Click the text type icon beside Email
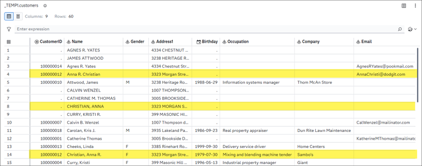 pyautogui.click(x=358, y=42)
